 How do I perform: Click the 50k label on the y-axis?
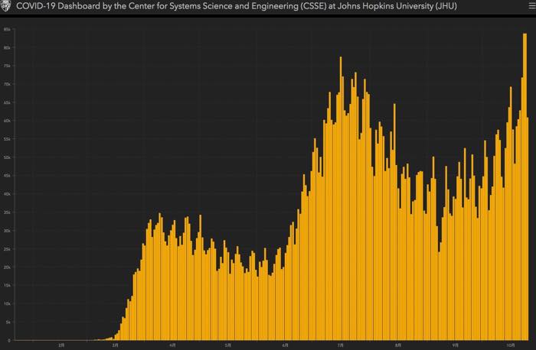[7, 157]
